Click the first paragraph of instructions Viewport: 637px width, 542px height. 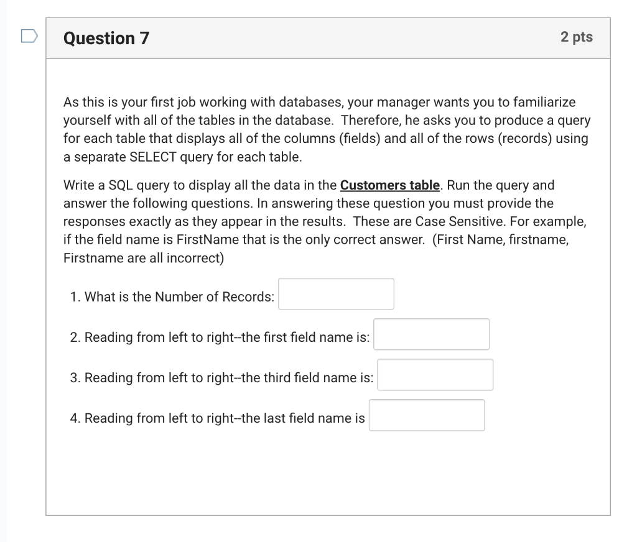pyautogui.click(x=327, y=129)
